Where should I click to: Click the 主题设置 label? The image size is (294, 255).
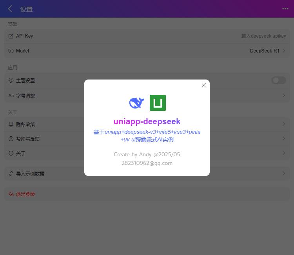[x=25, y=81]
